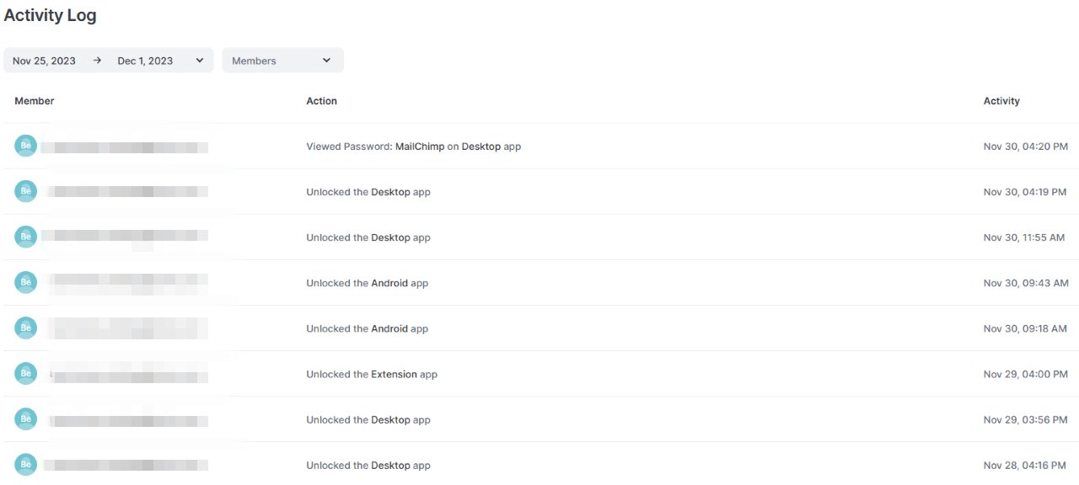Open the Members filter dropdown
Viewport: 1079px width, 485px height.
282,61
